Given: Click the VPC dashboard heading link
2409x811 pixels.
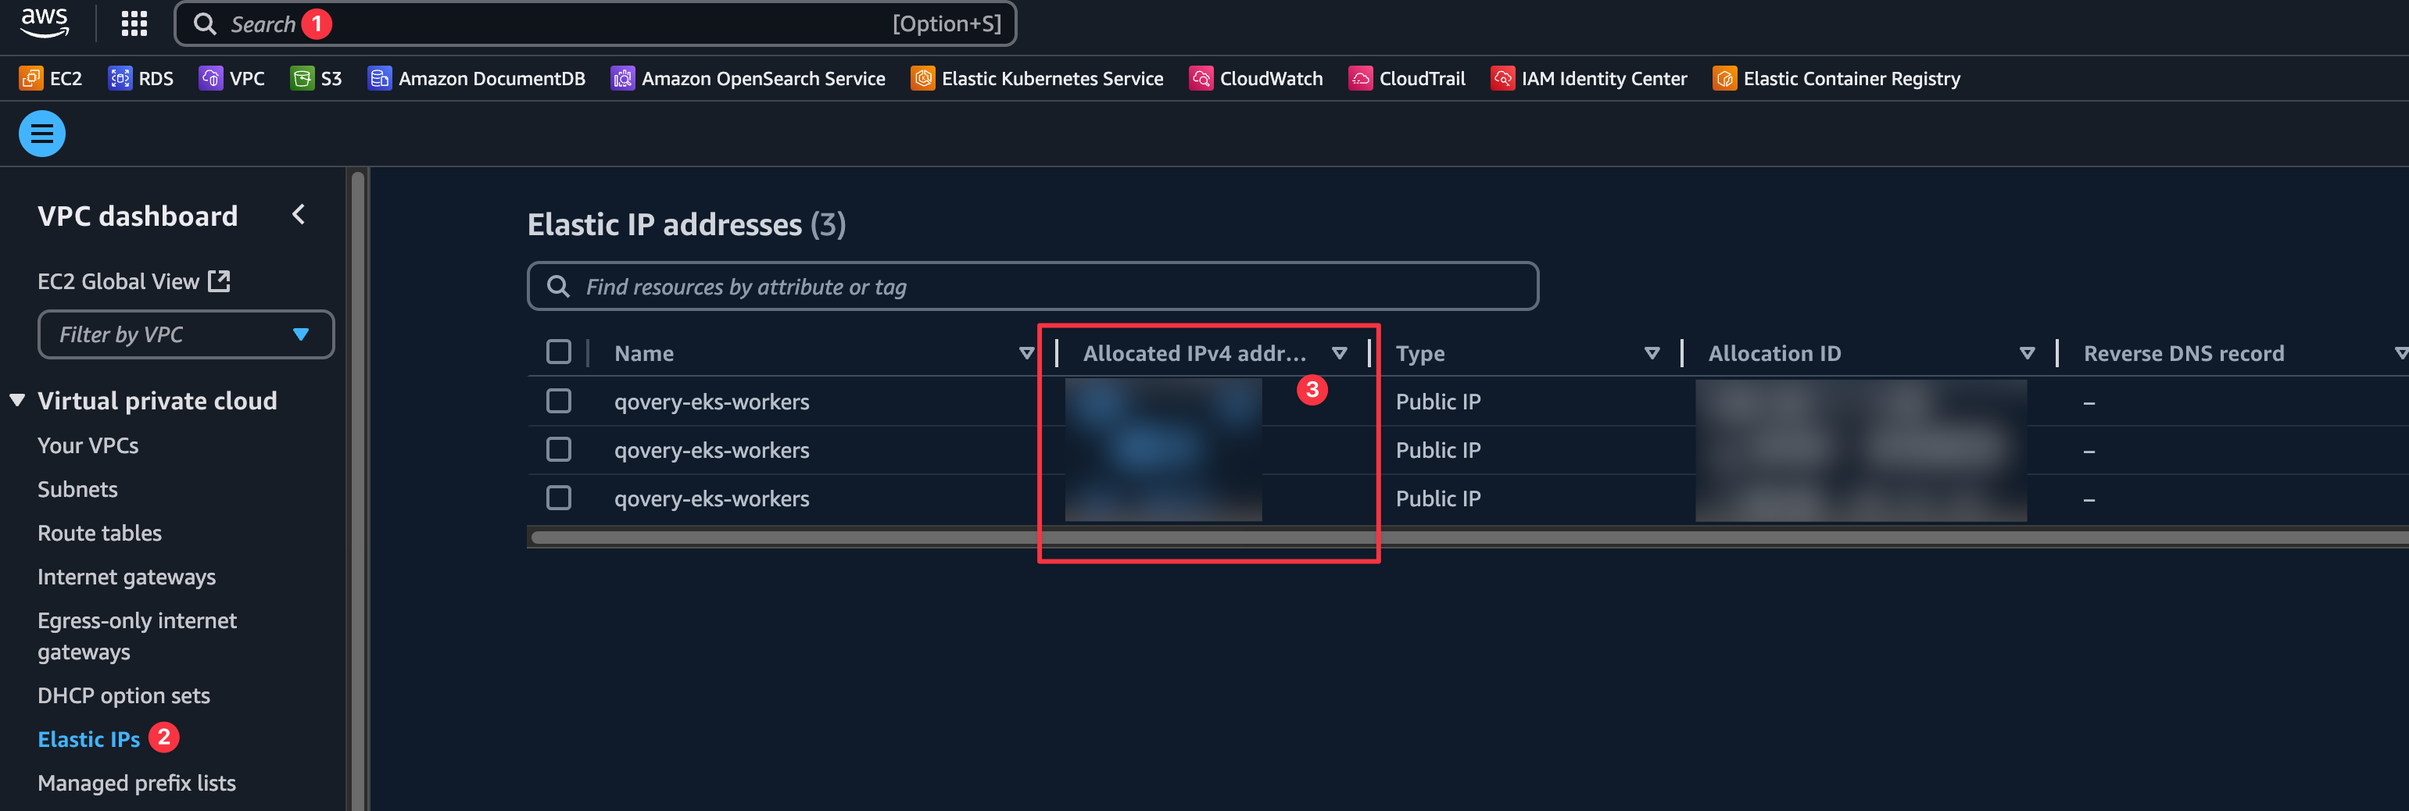Looking at the screenshot, I should tap(138, 216).
